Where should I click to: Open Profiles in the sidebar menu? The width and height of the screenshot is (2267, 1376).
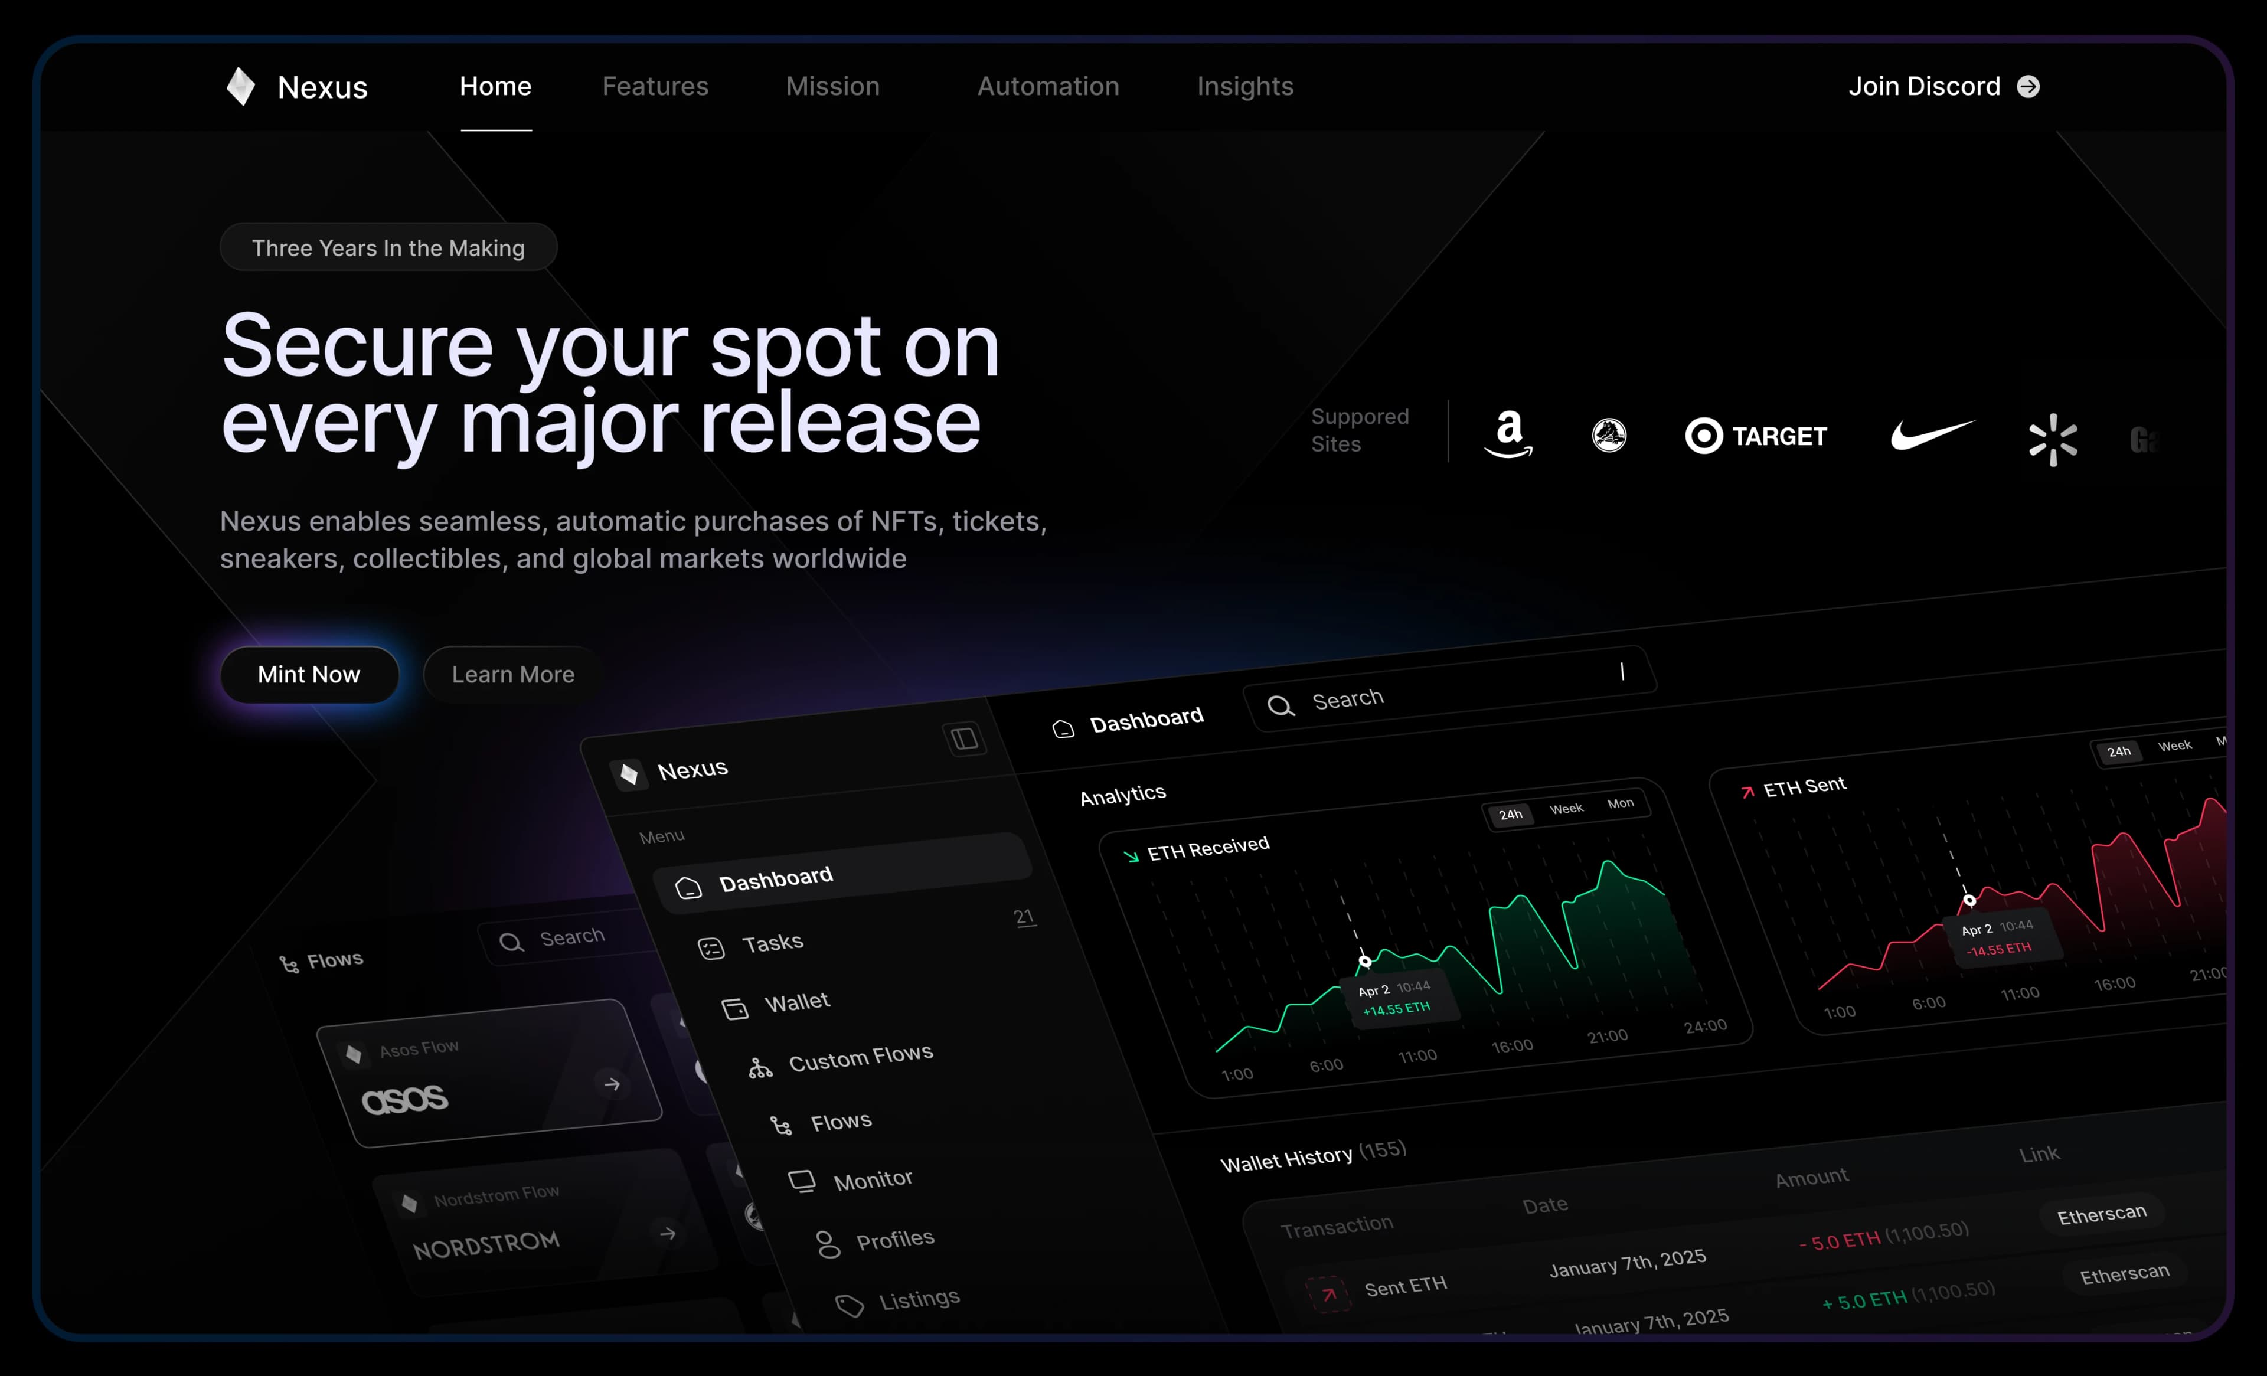pyautogui.click(x=895, y=1240)
